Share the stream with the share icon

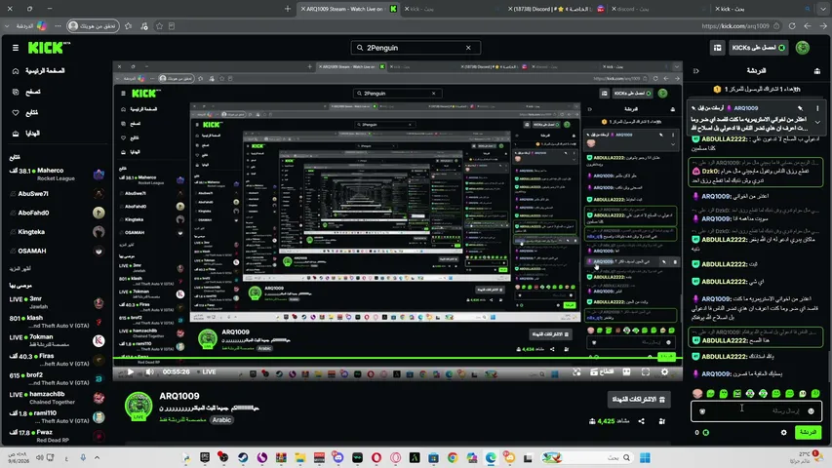pyautogui.click(x=642, y=421)
